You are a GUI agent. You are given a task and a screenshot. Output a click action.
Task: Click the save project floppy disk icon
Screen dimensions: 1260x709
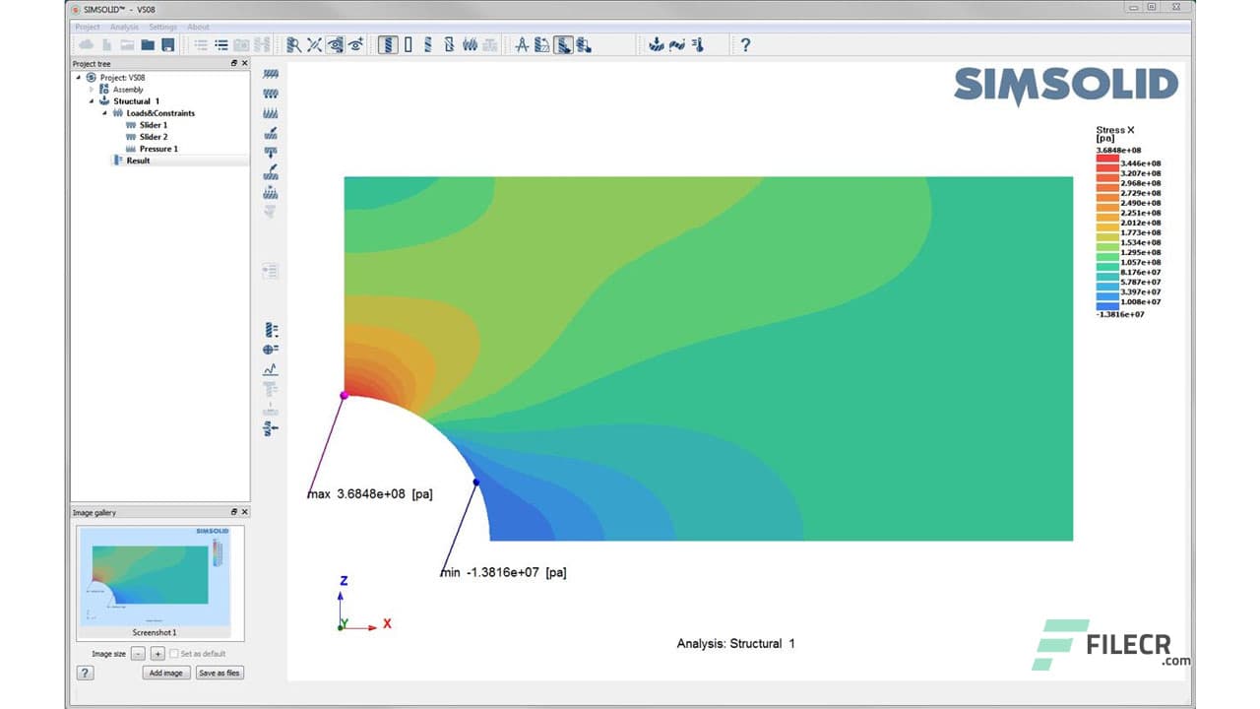click(x=167, y=45)
